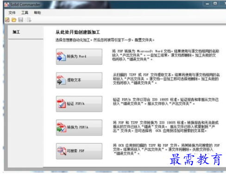This screenshot has width=226, height=174.
Task: Click the new job toolbar icon
Action: click(x=7, y=20)
